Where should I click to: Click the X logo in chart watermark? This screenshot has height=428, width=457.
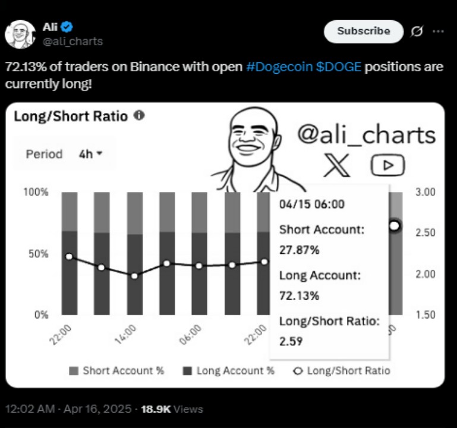tap(336, 165)
